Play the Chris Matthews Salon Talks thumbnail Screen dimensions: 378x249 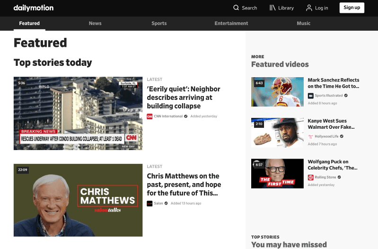78,200
